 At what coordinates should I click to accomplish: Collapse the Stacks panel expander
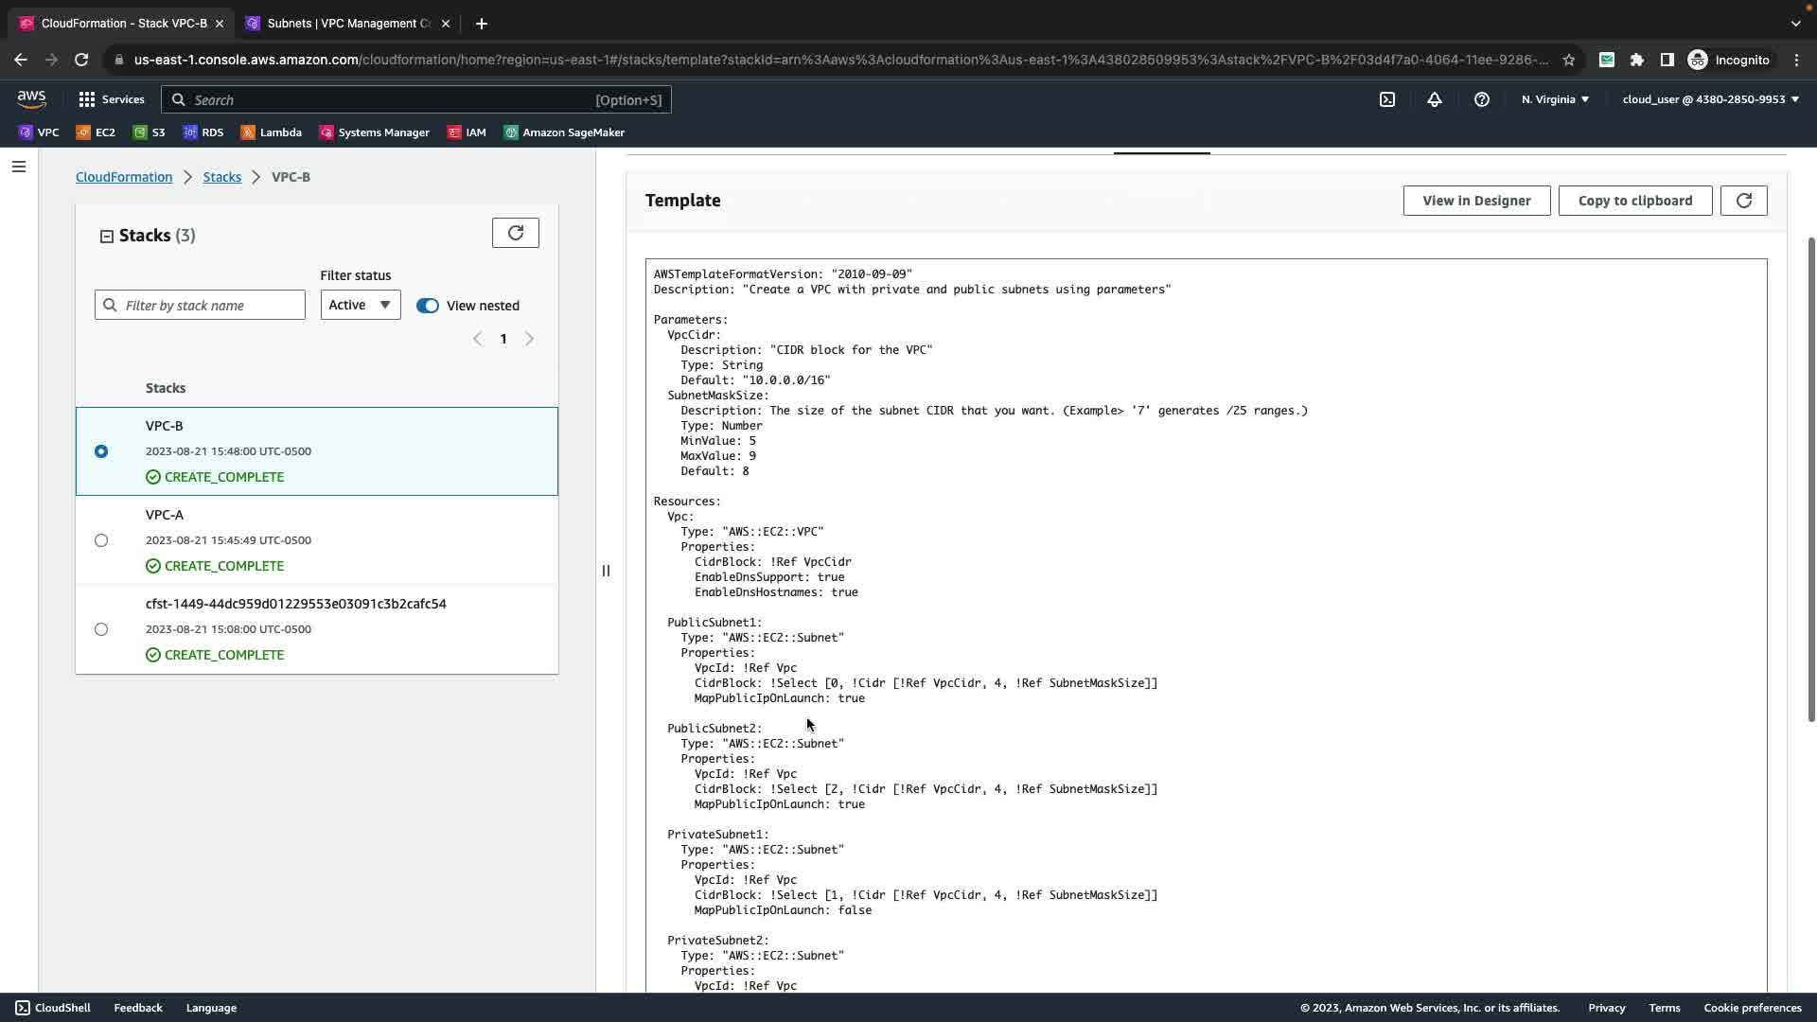tap(107, 237)
